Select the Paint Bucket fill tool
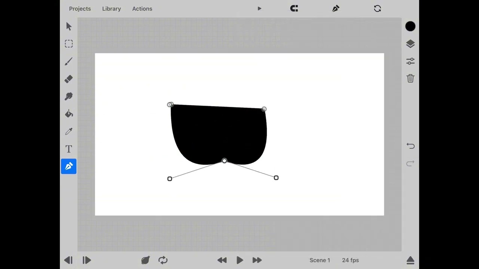Viewport: 479px width, 269px height. coord(69,114)
